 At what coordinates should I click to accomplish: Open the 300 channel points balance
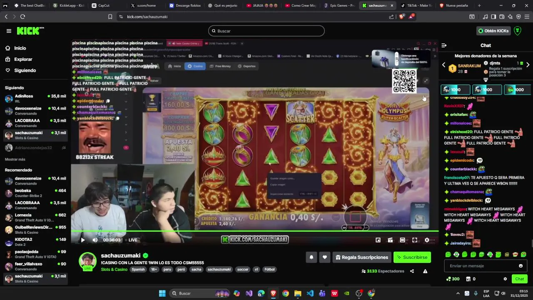point(453,279)
